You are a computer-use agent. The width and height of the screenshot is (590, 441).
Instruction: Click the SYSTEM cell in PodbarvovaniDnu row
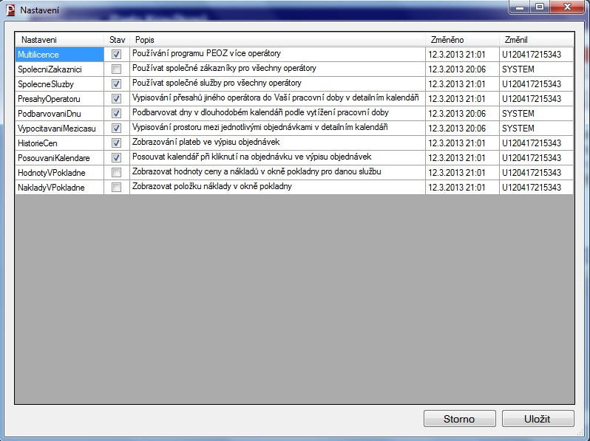tap(537, 114)
